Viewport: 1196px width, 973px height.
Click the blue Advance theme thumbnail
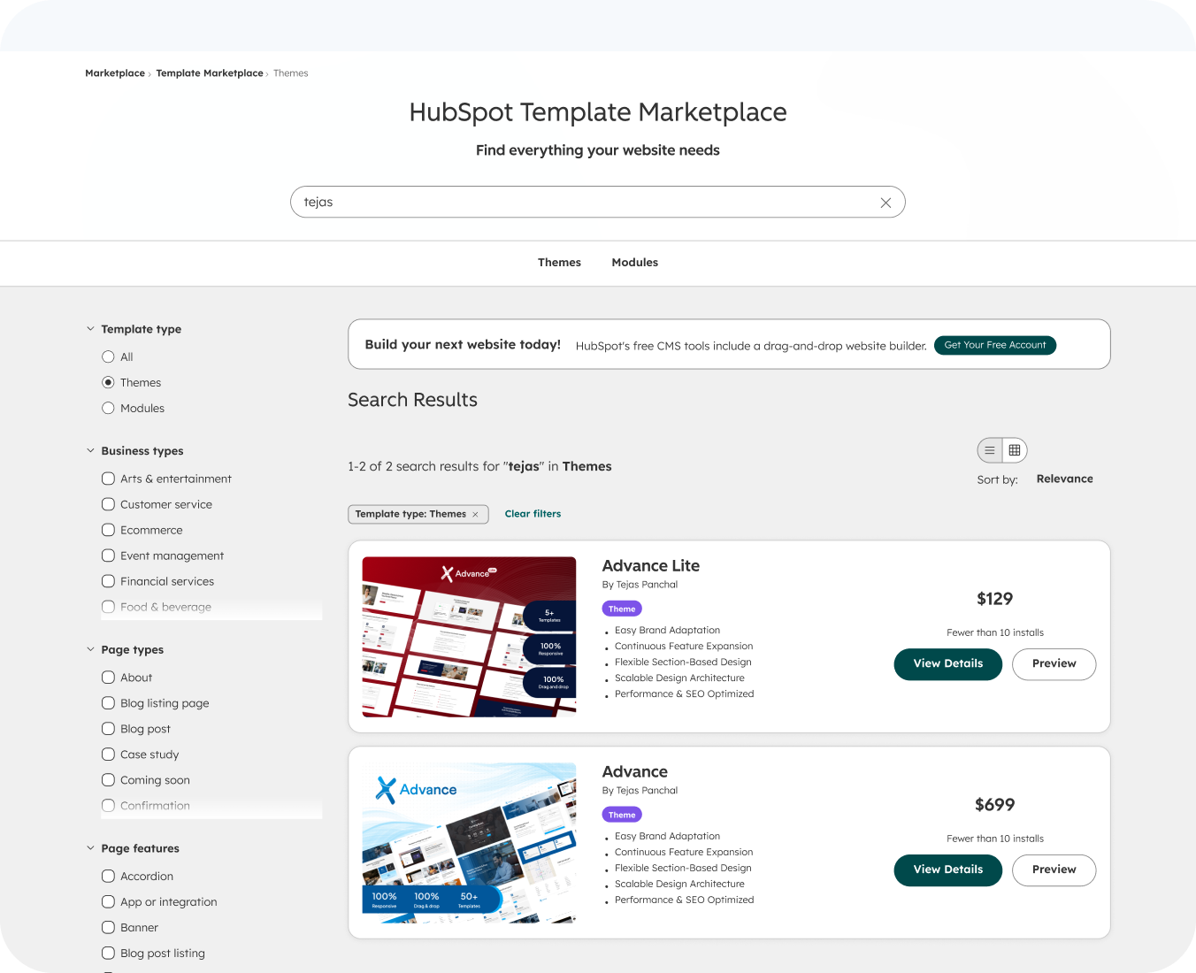469,843
